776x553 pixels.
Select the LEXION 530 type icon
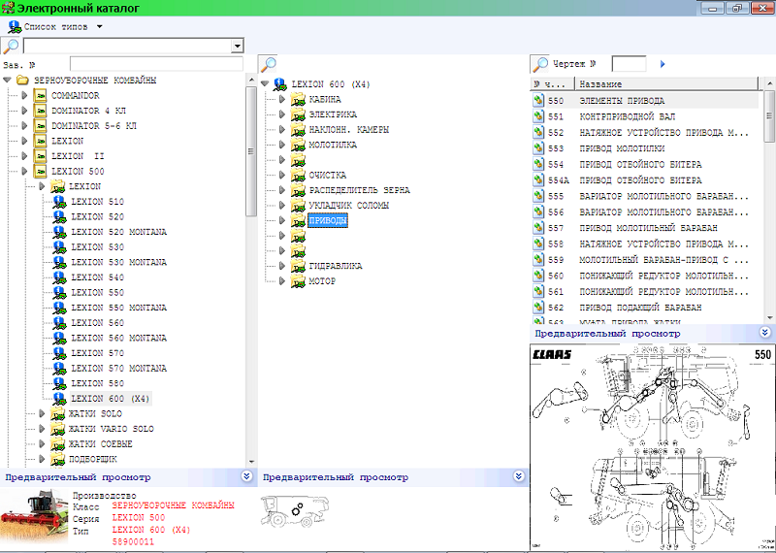[59, 247]
